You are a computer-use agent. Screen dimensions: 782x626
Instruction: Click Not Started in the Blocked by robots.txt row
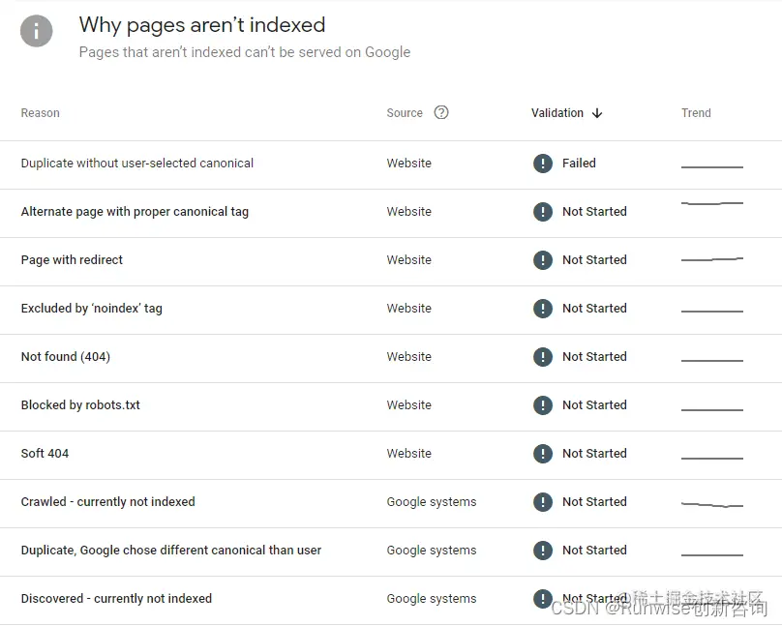pyautogui.click(x=594, y=404)
